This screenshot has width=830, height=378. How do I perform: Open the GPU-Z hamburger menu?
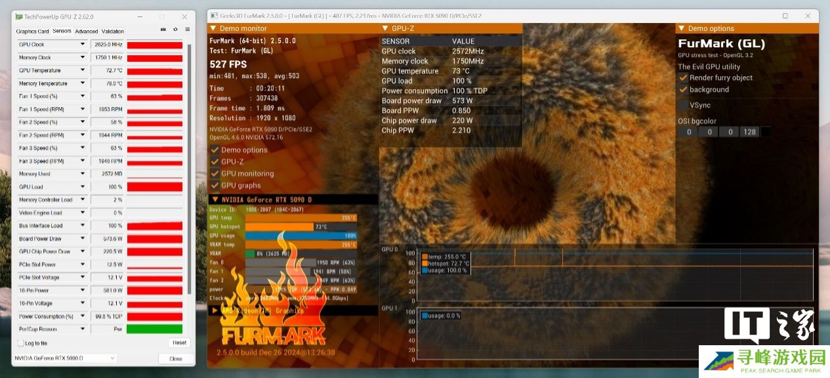click(187, 30)
